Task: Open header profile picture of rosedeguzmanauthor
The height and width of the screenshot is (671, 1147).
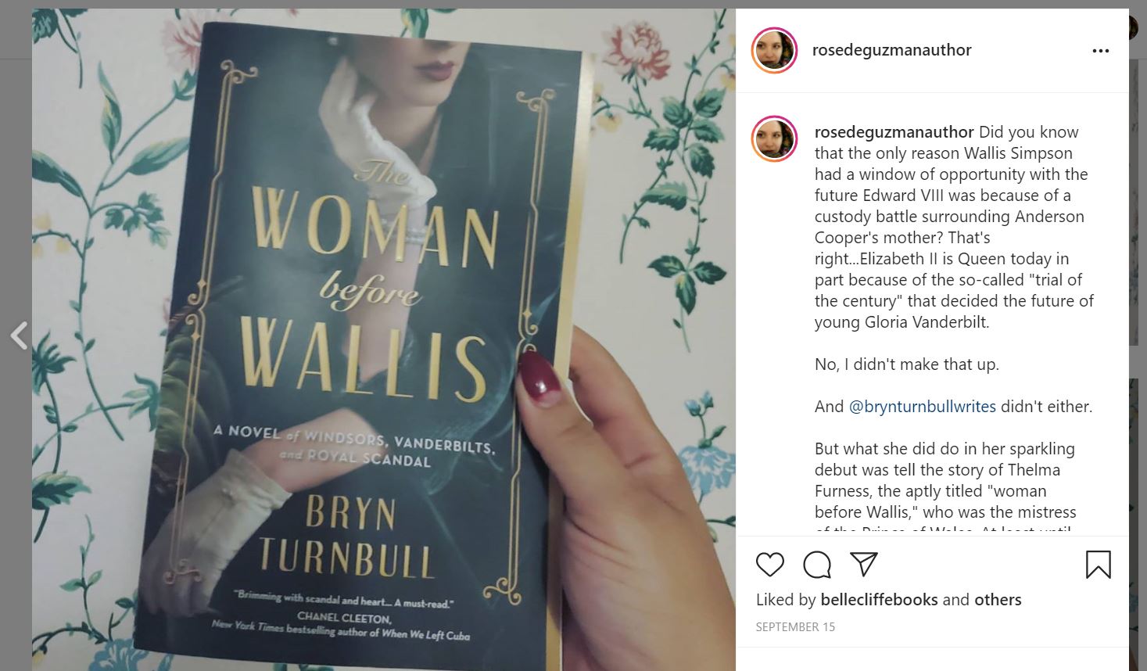Action: pos(774,51)
